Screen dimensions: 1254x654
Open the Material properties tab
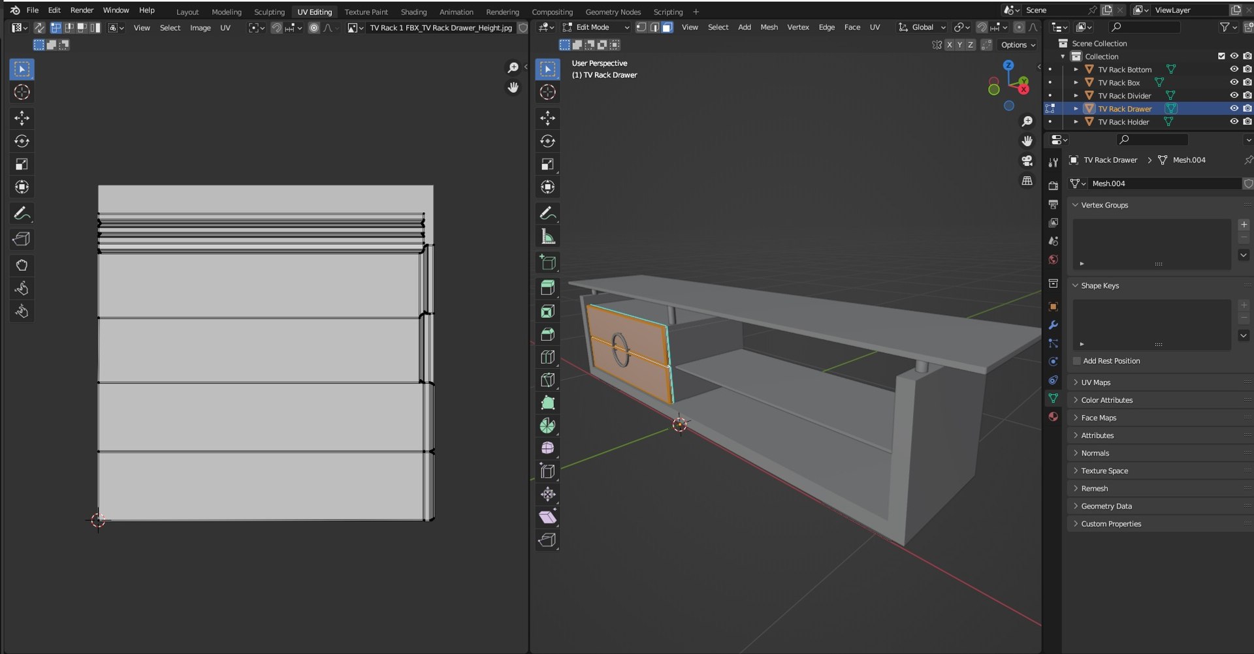click(1053, 416)
